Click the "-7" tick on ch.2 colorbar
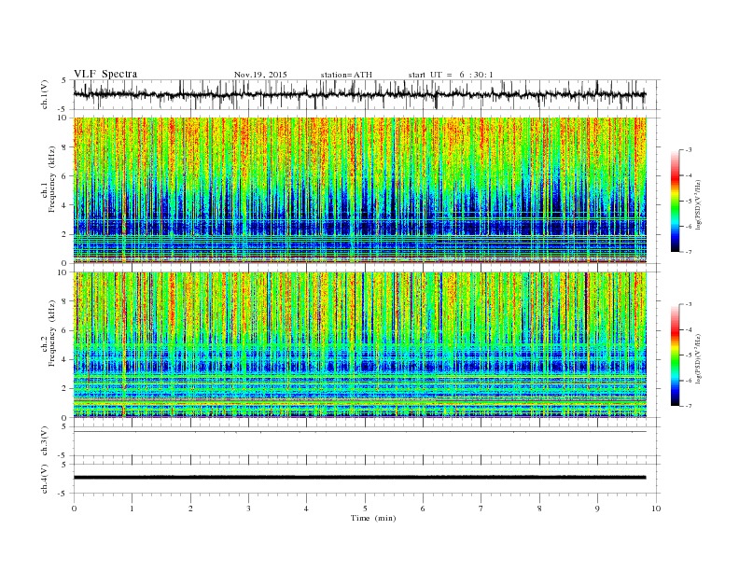This screenshot has width=739, height=571. pyautogui.click(x=688, y=406)
